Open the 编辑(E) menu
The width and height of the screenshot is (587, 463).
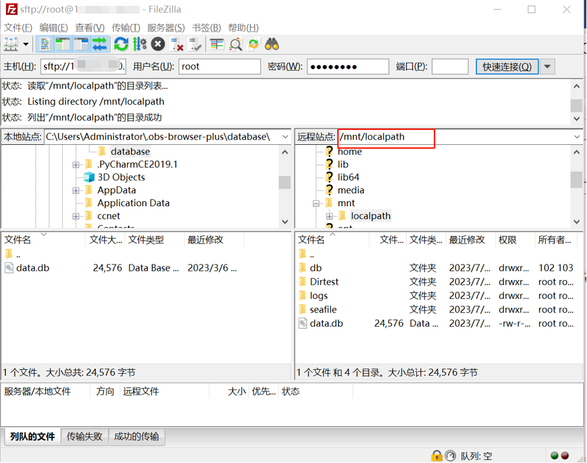[x=54, y=28]
